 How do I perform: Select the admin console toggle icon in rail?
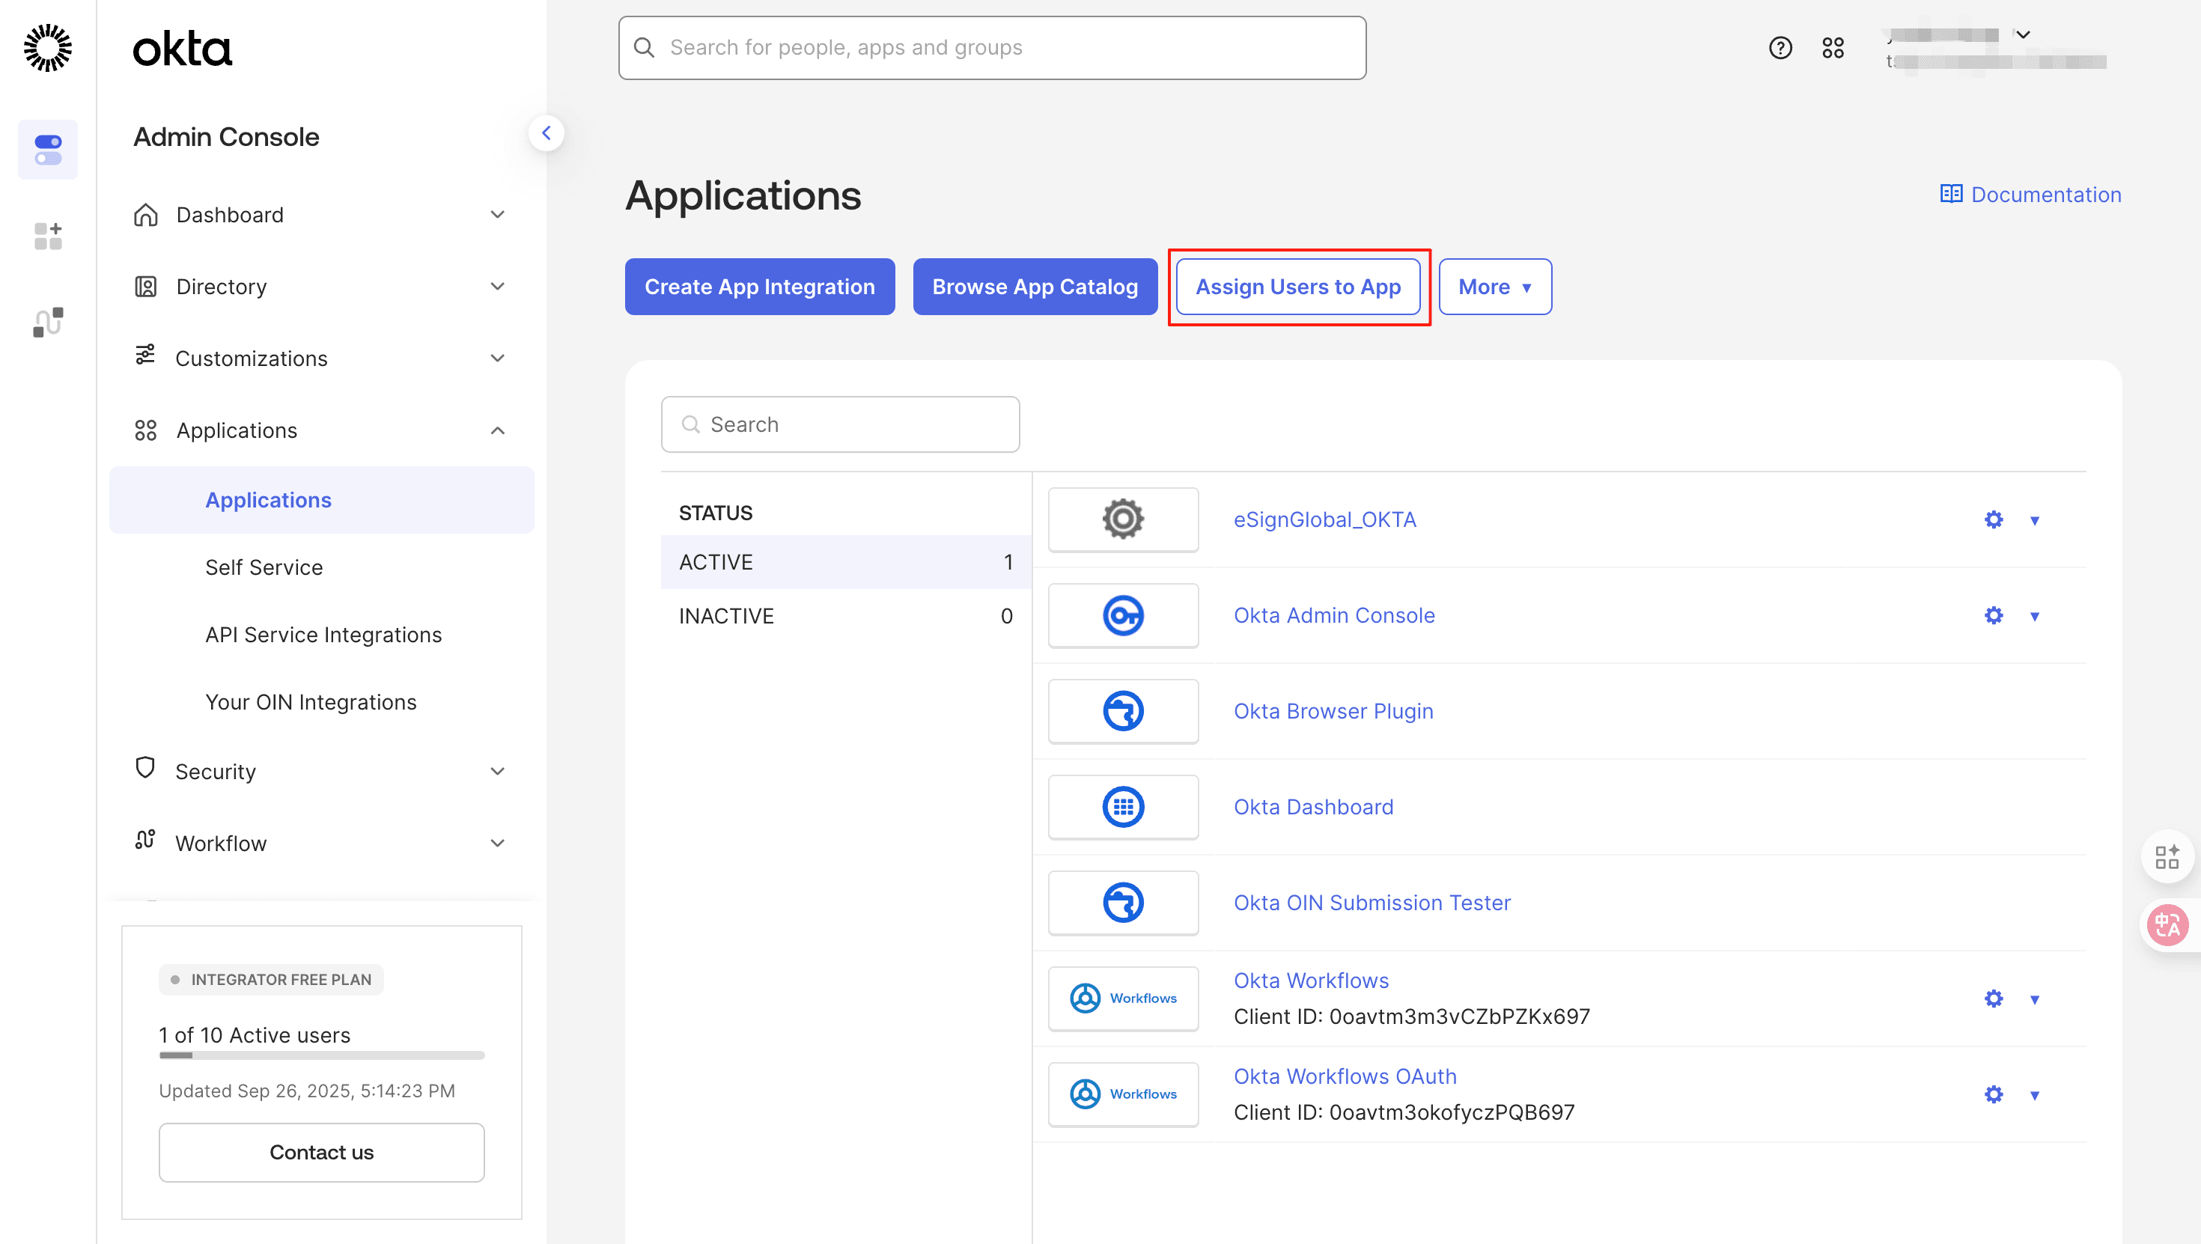48,150
